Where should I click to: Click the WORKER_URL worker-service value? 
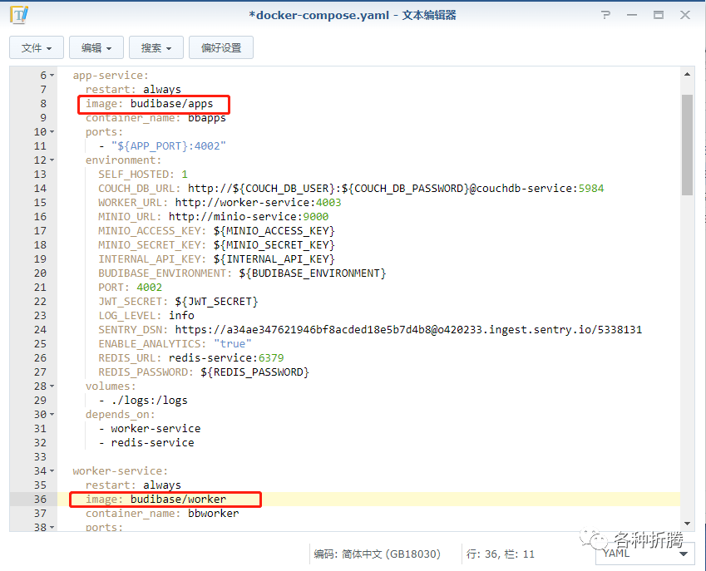click(x=258, y=203)
